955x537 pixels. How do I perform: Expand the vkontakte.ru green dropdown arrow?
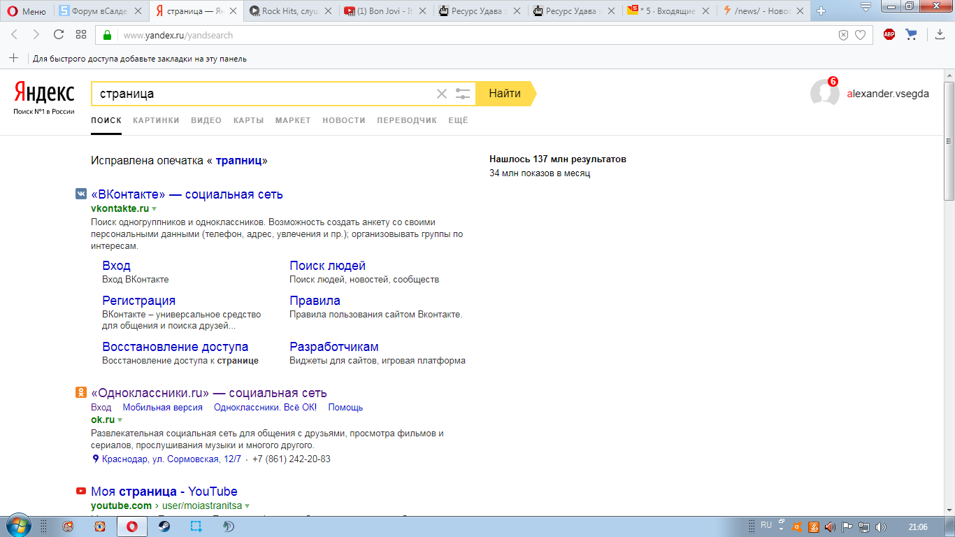click(155, 209)
